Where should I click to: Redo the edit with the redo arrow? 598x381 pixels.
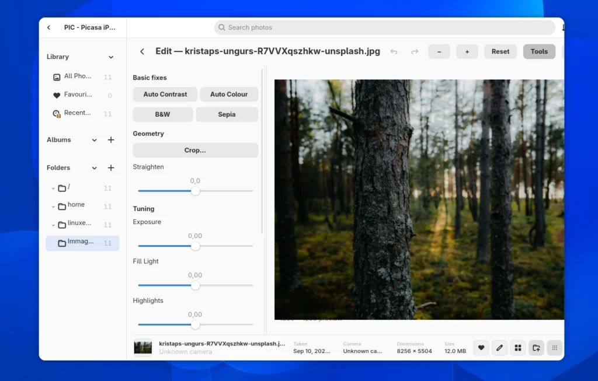tap(415, 51)
